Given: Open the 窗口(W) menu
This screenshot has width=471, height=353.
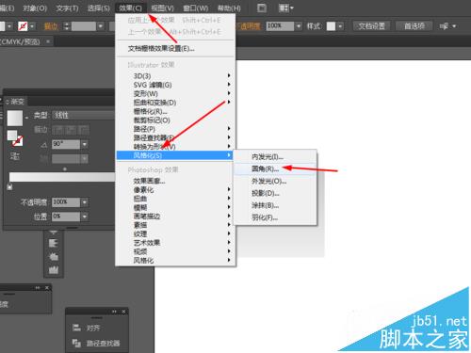Looking at the screenshot, I should [x=196, y=8].
